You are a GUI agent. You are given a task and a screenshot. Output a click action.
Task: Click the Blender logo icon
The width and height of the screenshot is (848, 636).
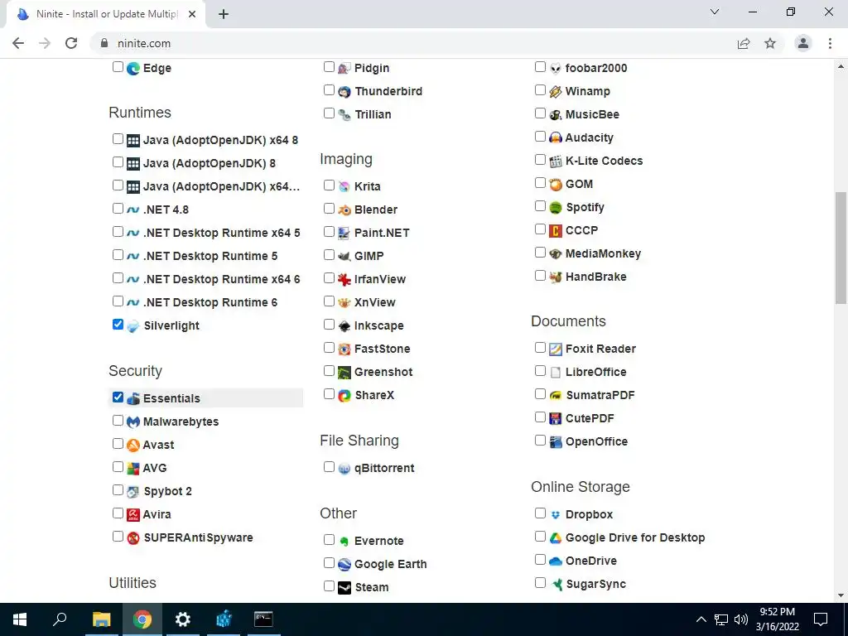click(x=344, y=210)
